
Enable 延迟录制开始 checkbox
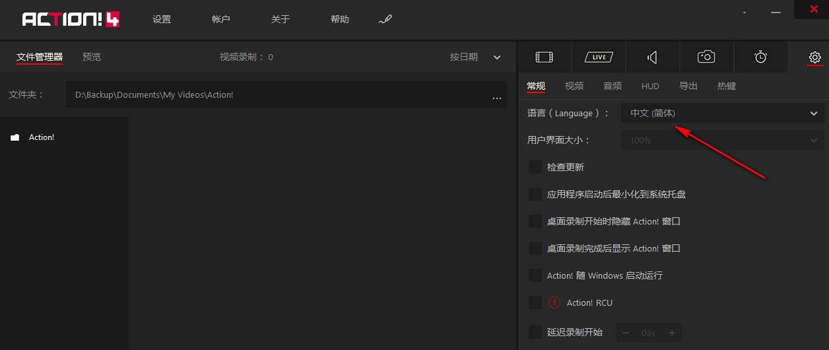point(535,332)
